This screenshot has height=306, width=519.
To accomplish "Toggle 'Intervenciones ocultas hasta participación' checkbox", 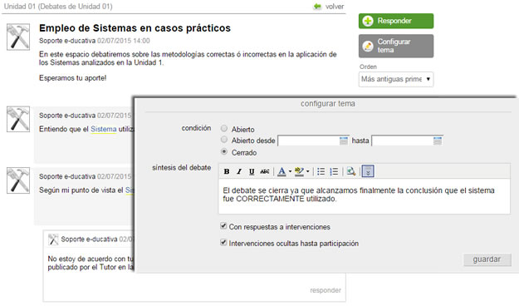I will click(223, 242).
